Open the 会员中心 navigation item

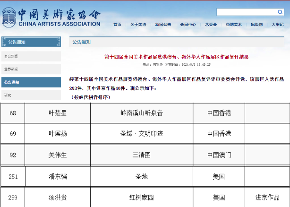(x=188, y=25)
